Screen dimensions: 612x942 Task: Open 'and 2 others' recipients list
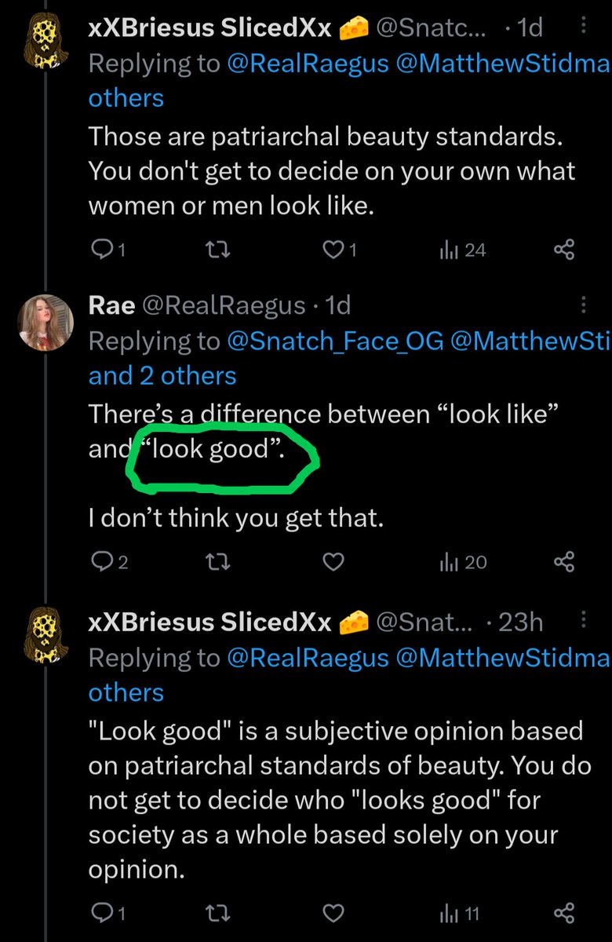coord(162,375)
